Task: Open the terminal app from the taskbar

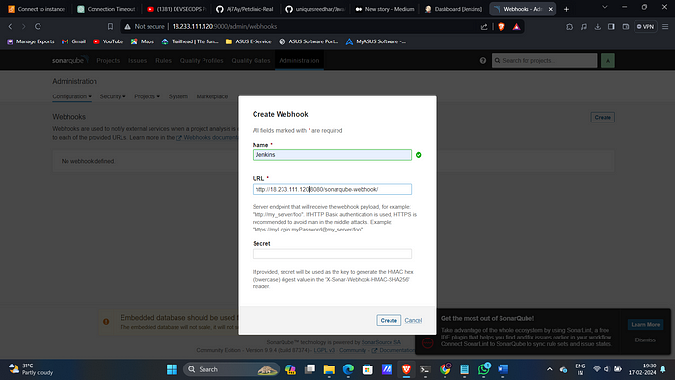Action: [x=425, y=369]
